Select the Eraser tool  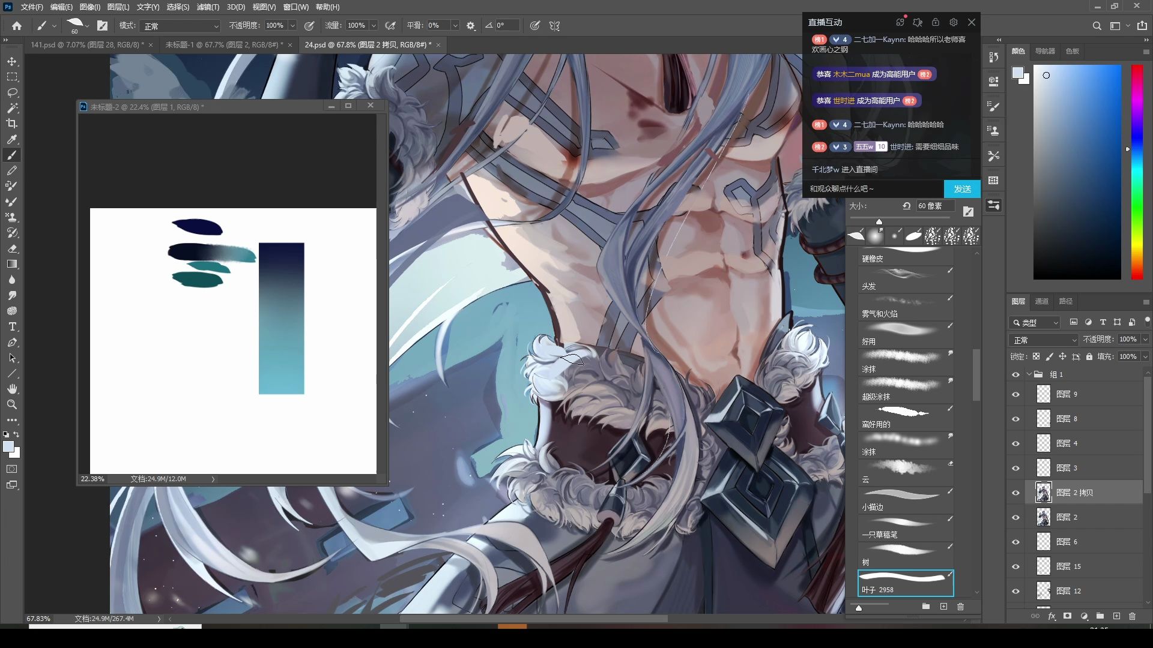click(x=12, y=248)
